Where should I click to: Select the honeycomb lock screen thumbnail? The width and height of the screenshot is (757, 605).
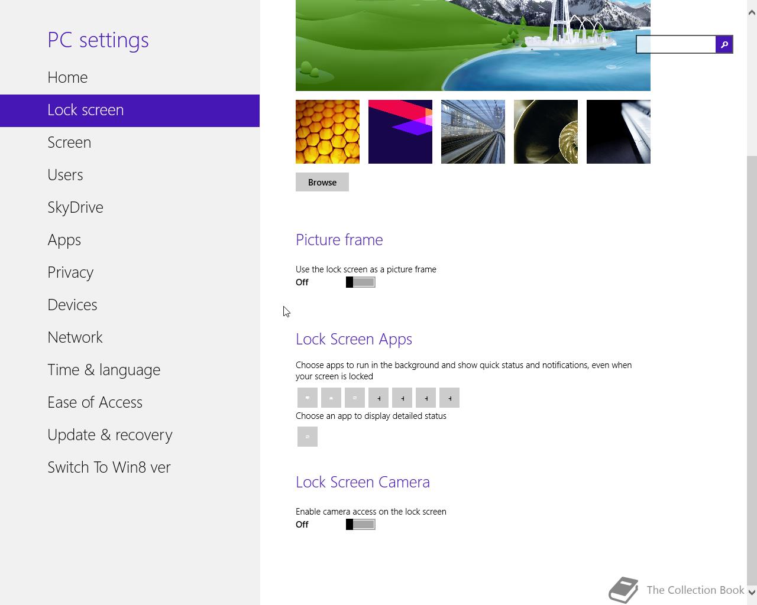(328, 132)
